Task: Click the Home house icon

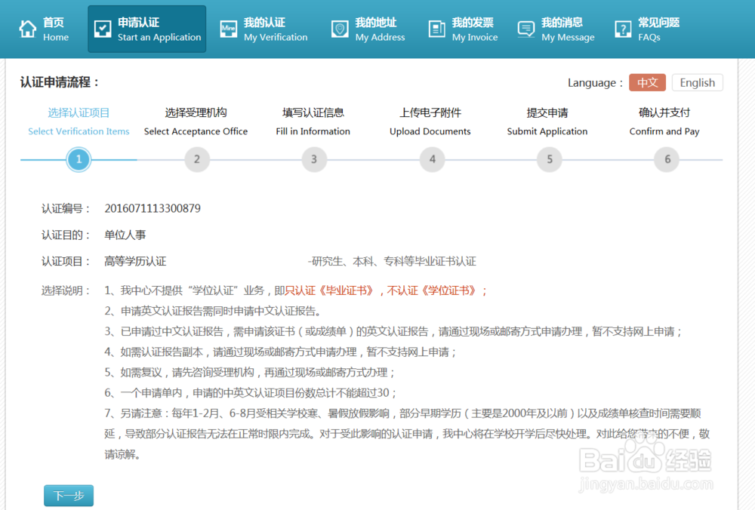Action: click(x=26, y=27)
